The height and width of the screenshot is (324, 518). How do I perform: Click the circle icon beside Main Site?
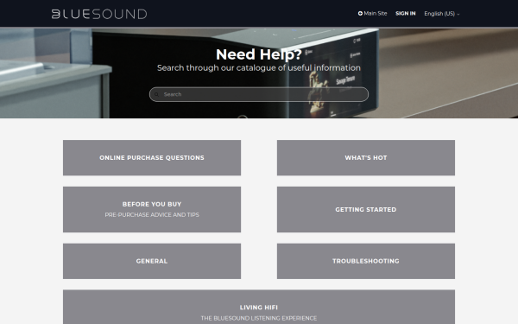point(360,14)
